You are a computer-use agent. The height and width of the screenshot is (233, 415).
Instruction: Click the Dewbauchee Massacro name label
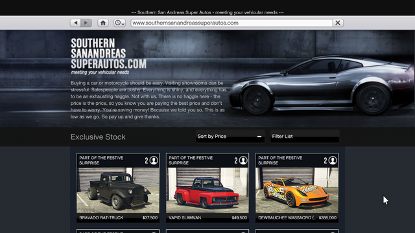click(287, 217)
